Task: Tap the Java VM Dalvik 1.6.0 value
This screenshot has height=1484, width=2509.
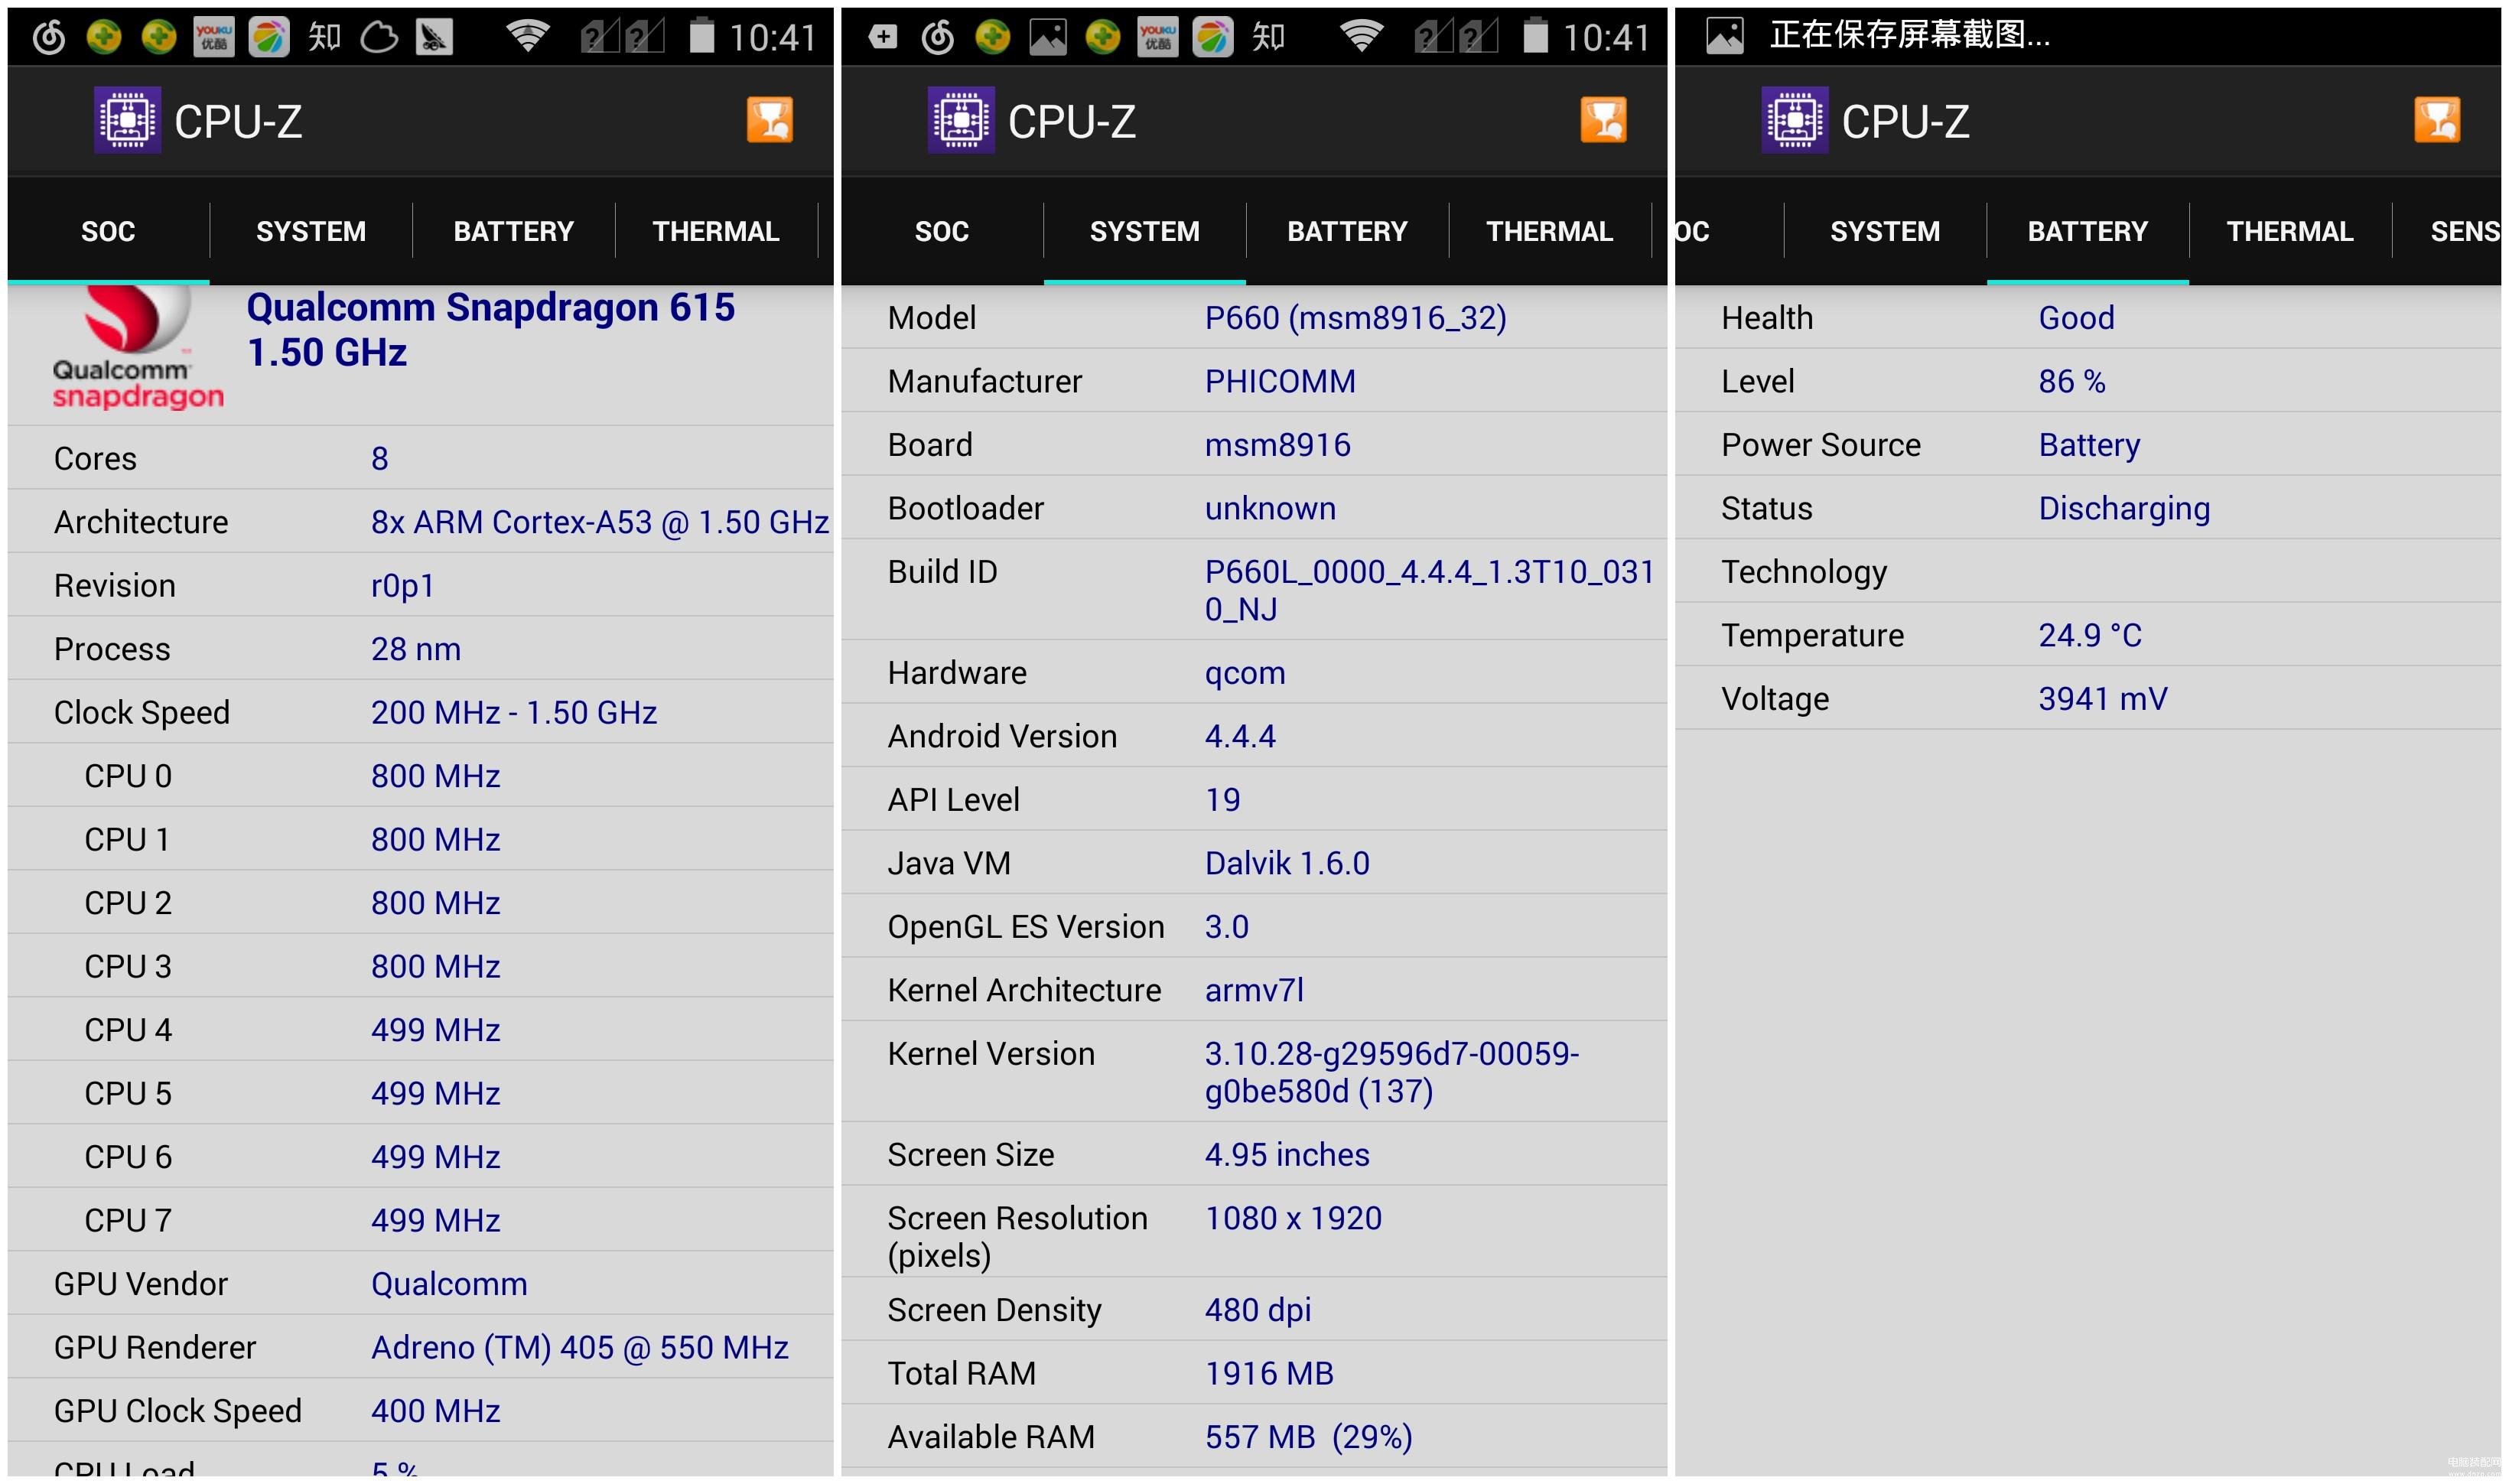Action: [x=1287, y=862]
